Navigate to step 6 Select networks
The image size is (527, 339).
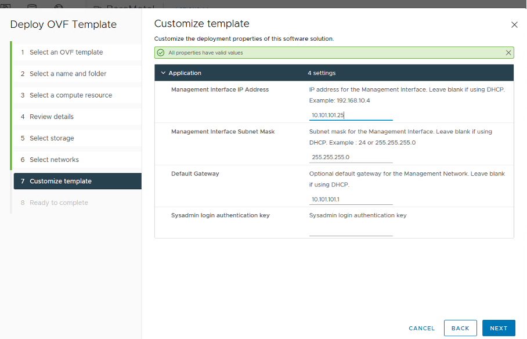(x=54, y=160)
